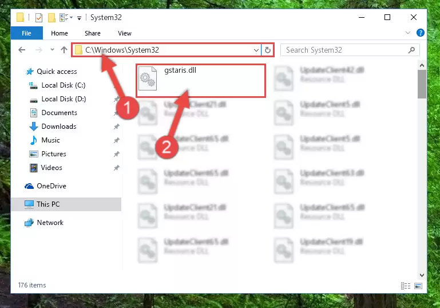Open Local Disk (C:) in sidebar
Screen dimensions: 440x308
pos(64,85)
